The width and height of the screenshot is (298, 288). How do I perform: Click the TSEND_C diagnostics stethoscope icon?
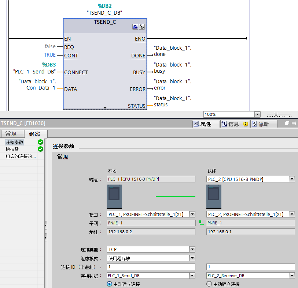[x=142, y=27]
